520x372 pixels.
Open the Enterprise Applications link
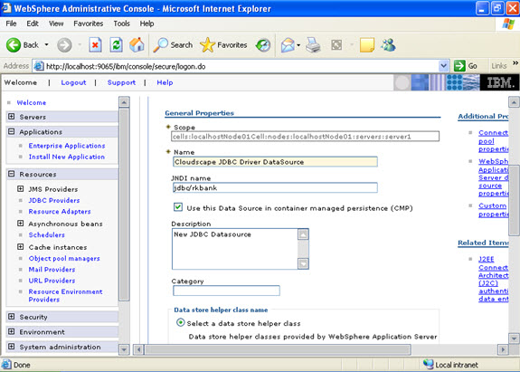[x=67, y=146]
